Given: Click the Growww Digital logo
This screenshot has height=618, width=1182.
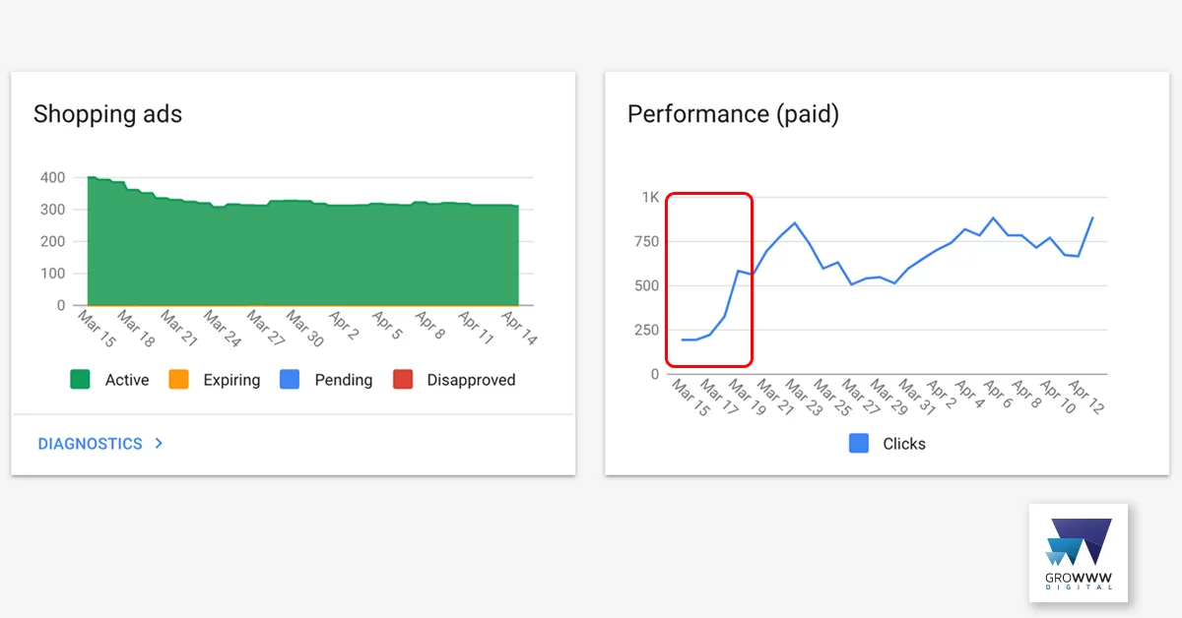Looking at the screenshot, I should [x=1079, y=552].
